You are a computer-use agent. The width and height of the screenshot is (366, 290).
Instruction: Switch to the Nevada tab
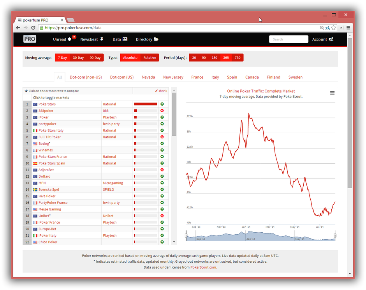point(148,77)
